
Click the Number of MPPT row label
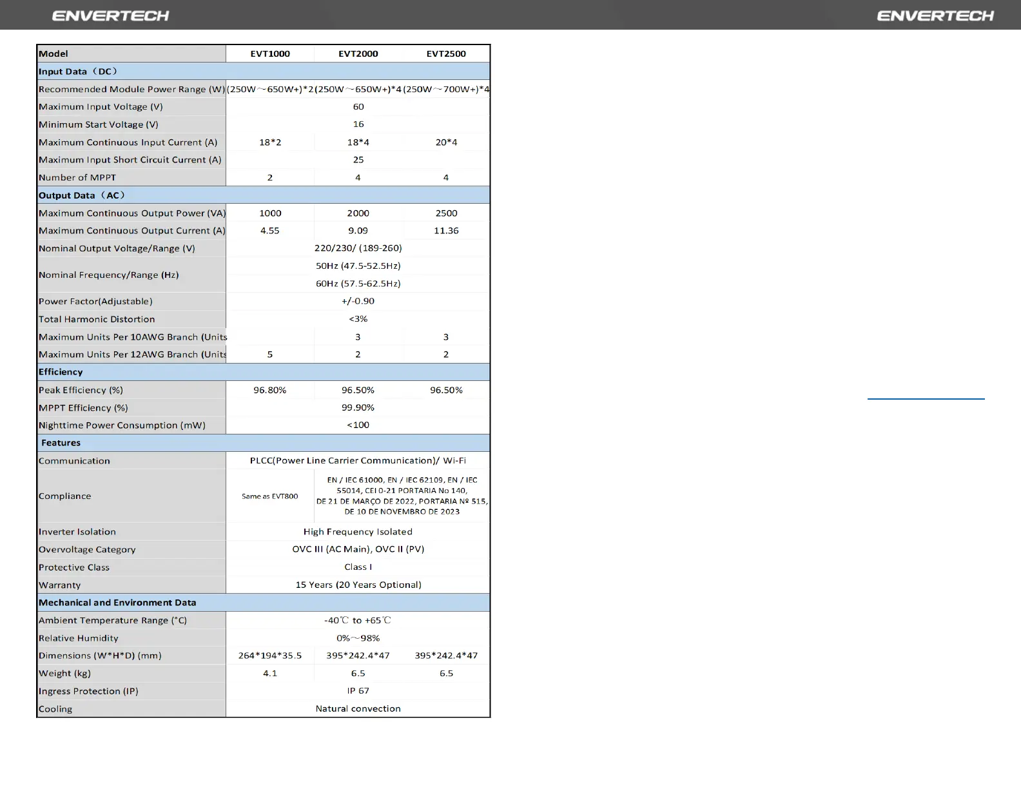(77, 177)
